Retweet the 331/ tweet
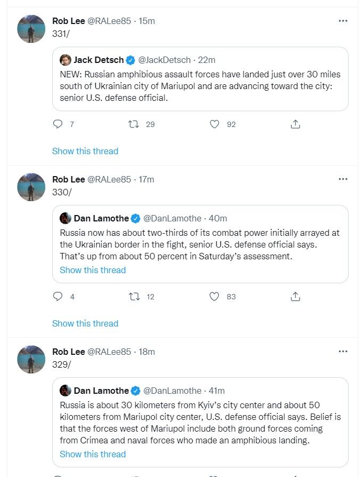Image resolution: width=362 pixels, height=477 pixels. tap(135, 124)
